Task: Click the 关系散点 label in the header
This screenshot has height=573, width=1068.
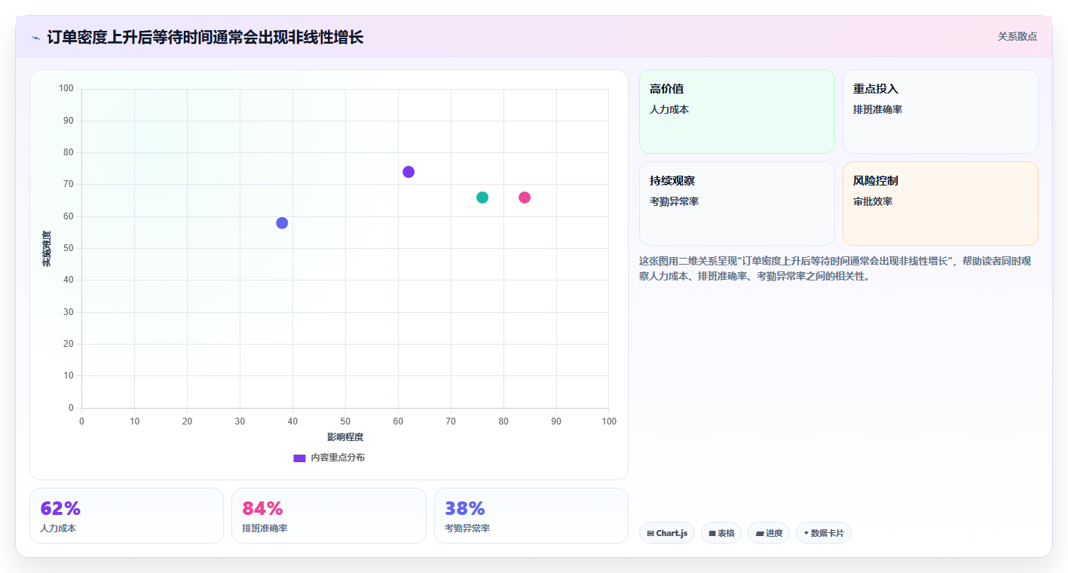Action: 1018,36
